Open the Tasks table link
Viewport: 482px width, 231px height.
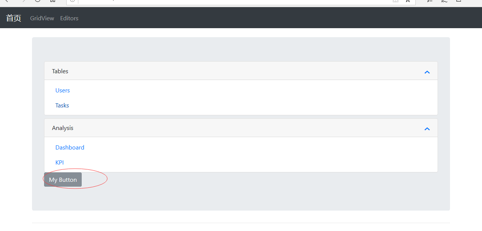pos(62,105)
